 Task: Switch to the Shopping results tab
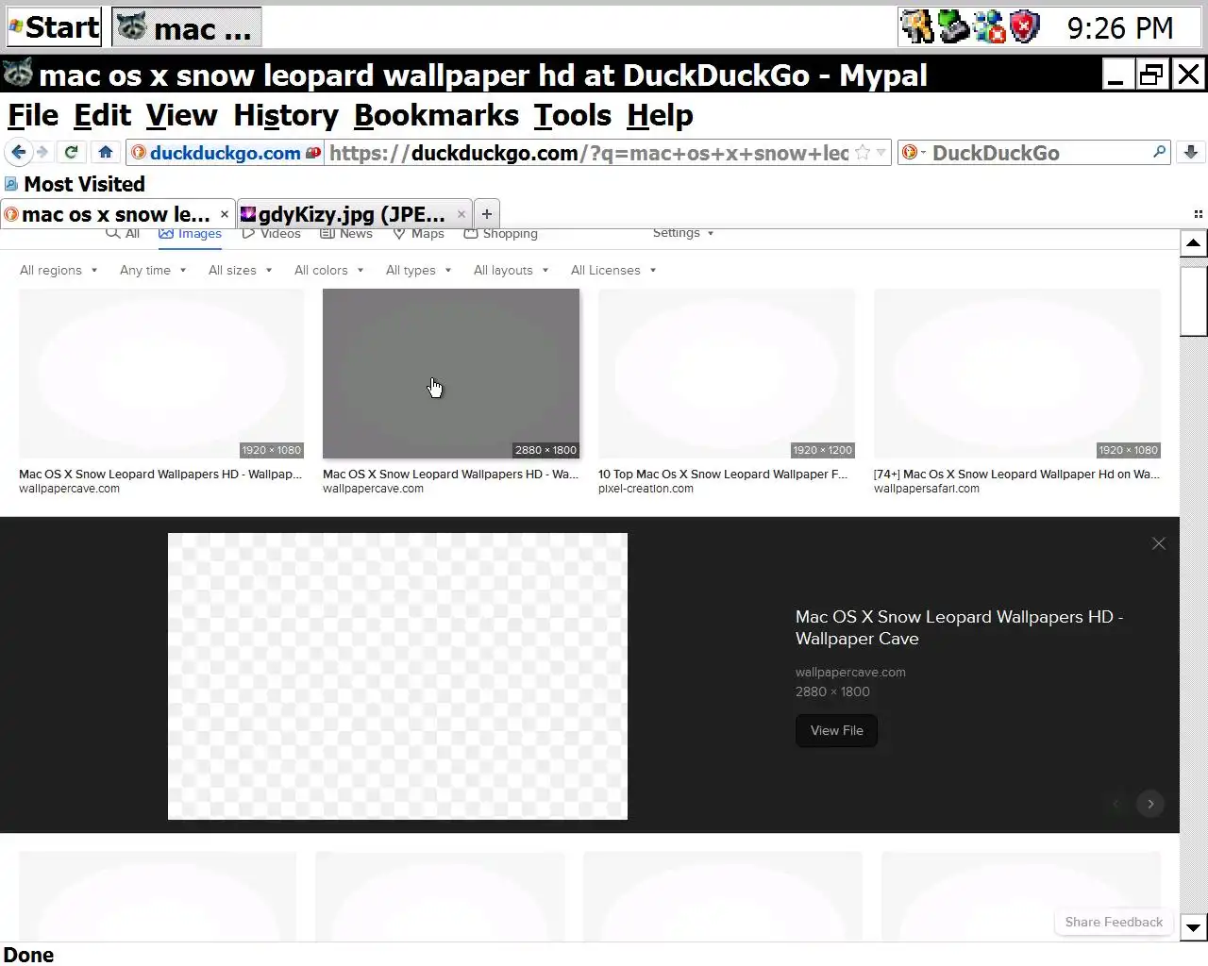tap(500, 234)
